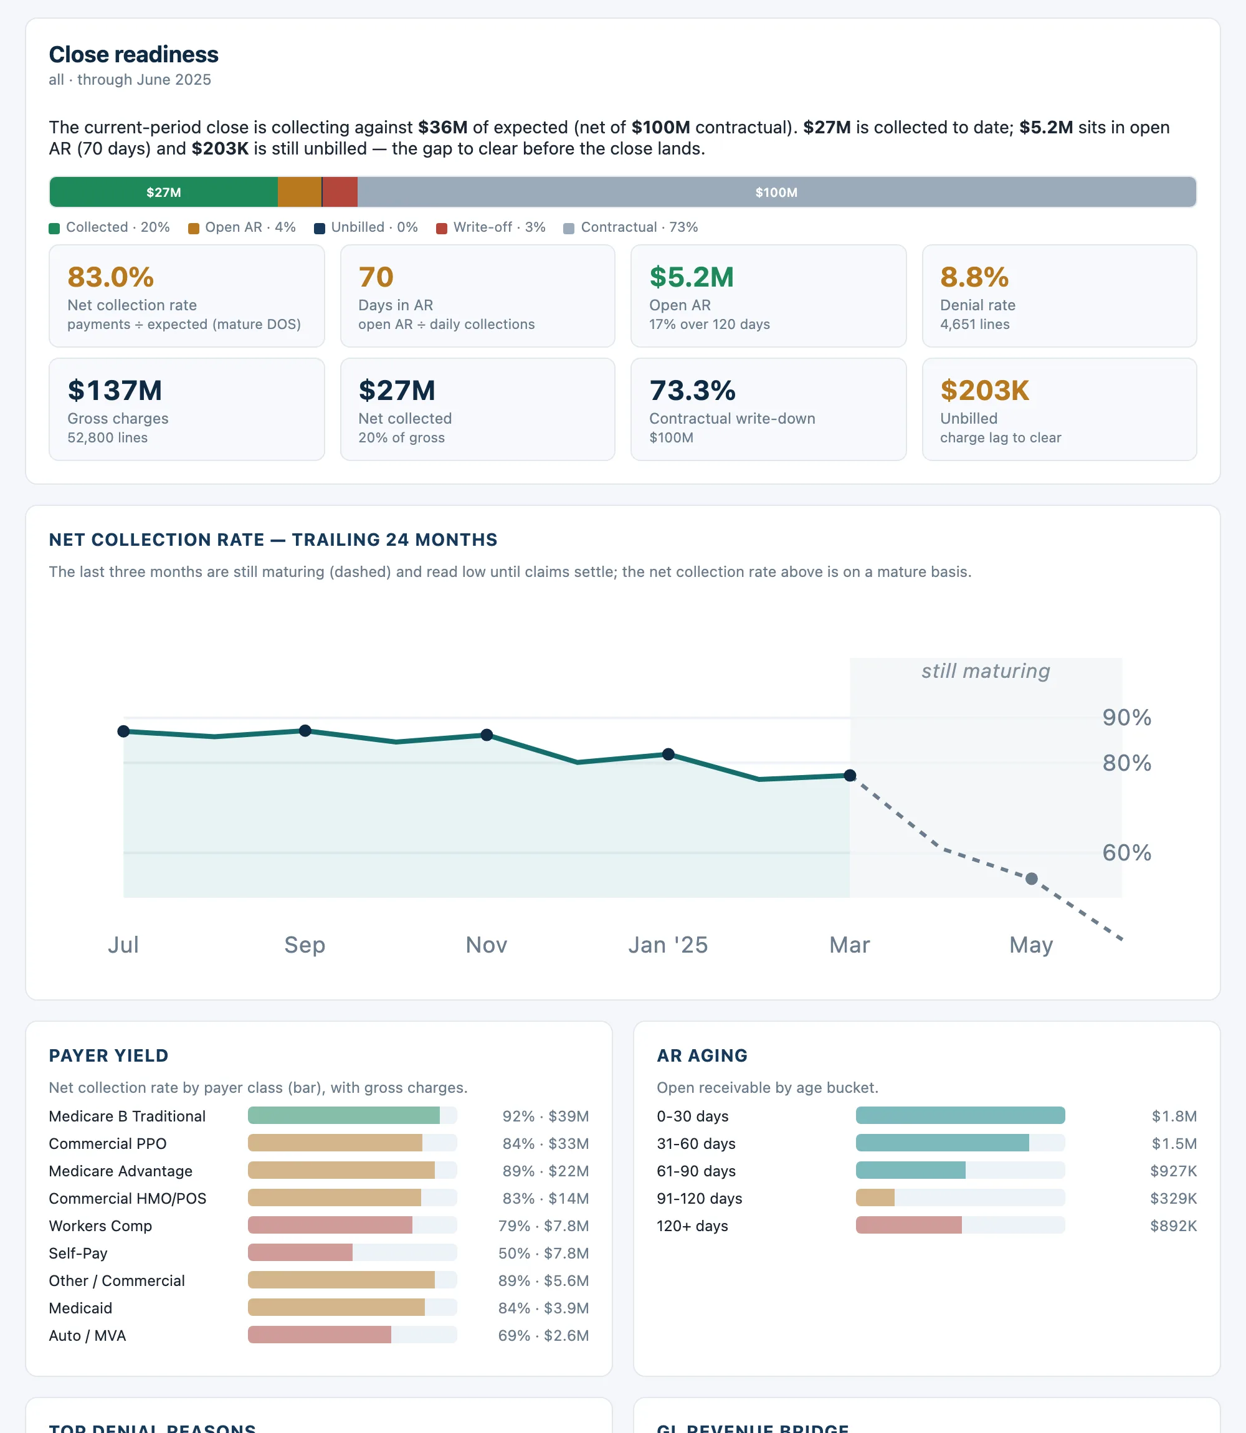
Task: Click the AR AGING section title
Action: pos(701,1055)
